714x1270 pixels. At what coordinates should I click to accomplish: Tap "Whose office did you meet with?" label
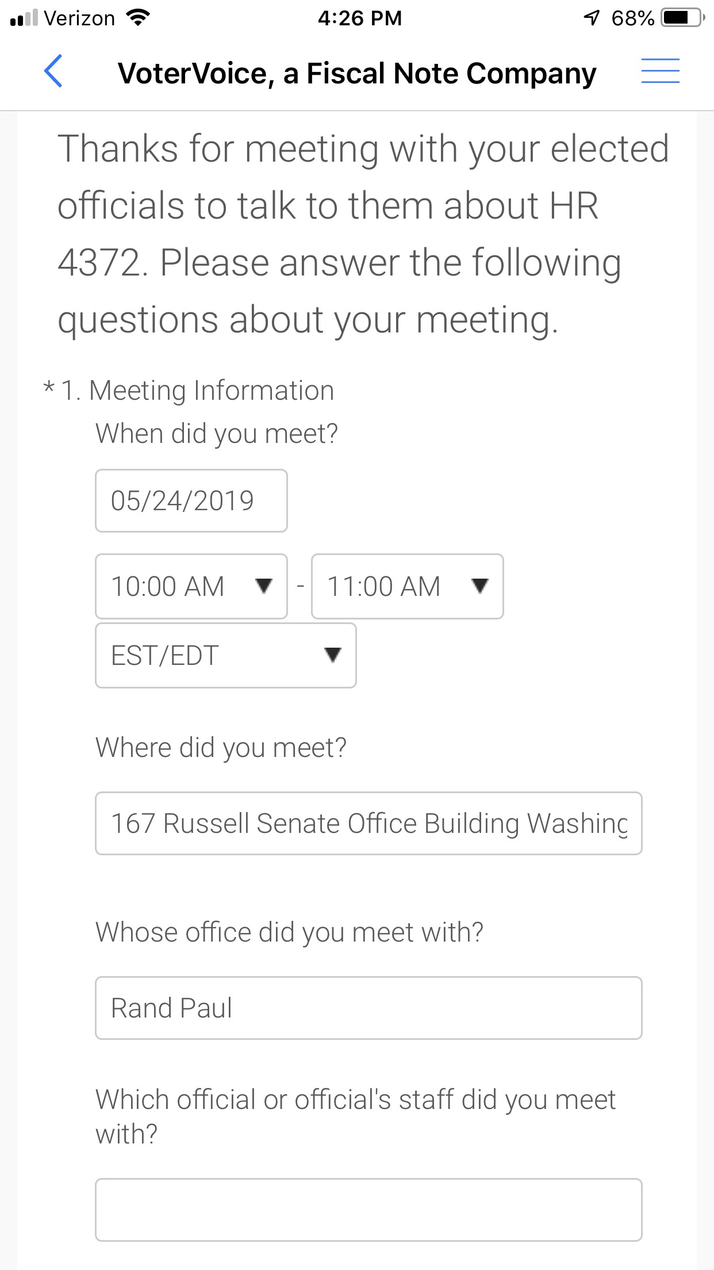(289, 932)
